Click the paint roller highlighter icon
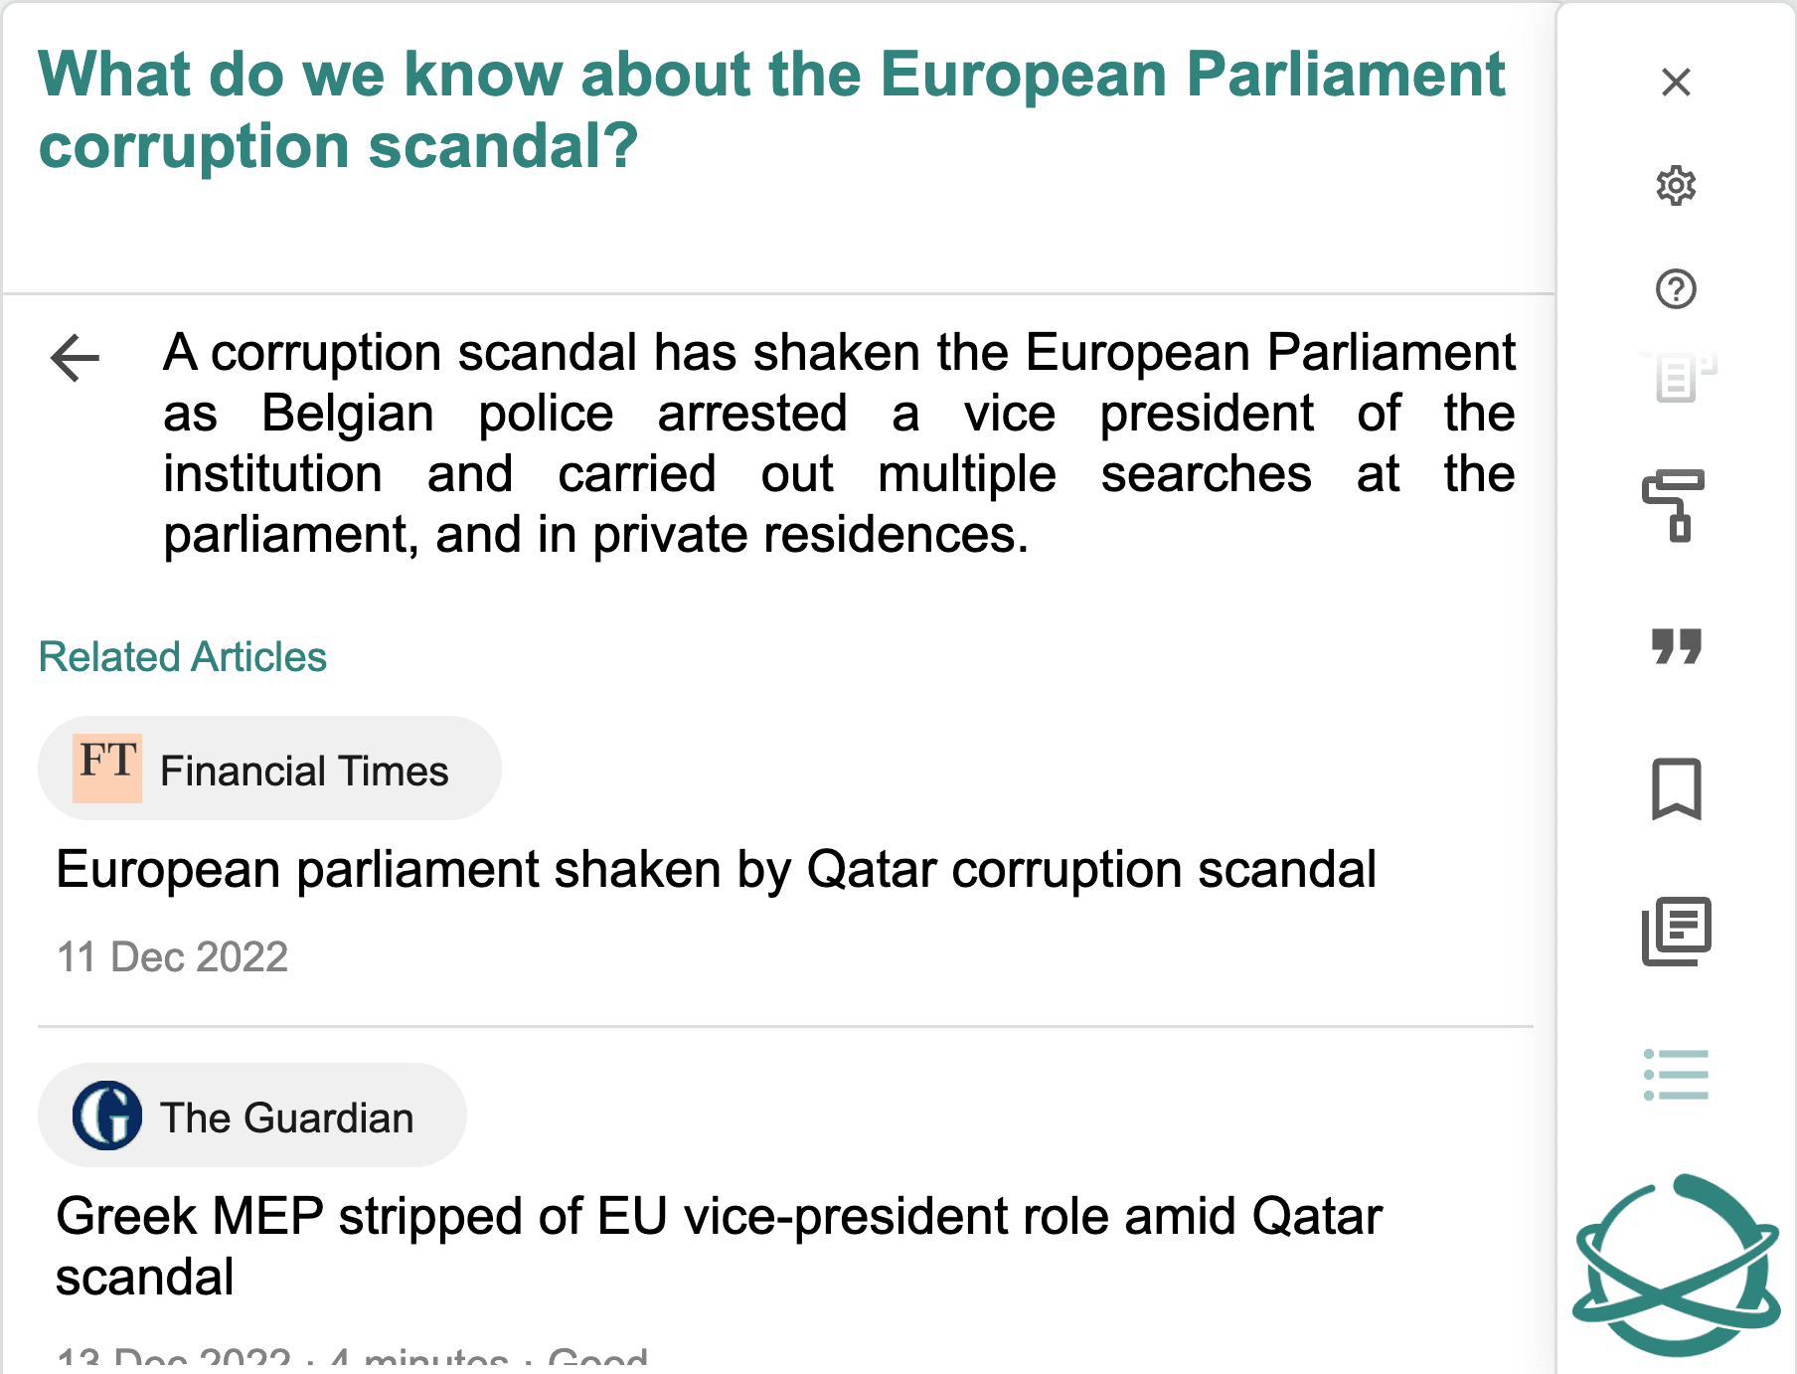The height and width of the screenshot is (1374, 1797). 1676,505
